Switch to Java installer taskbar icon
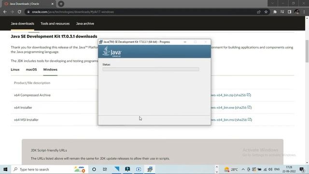This screenshot has width=309, height=174. 150,169
